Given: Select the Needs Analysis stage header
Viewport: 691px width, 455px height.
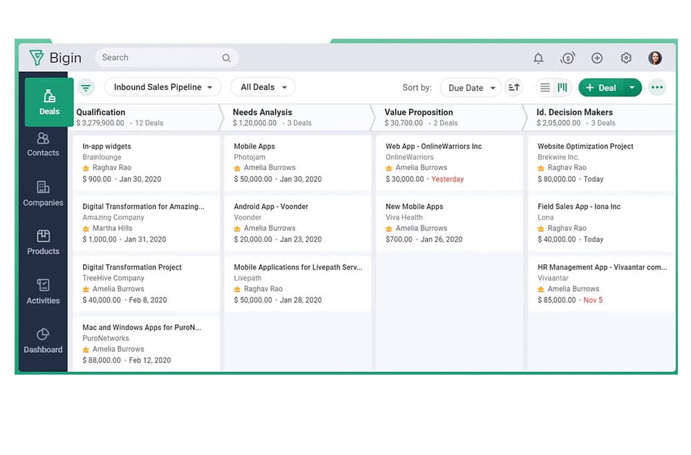Looking at the screenshot, I should click(299, 118).
